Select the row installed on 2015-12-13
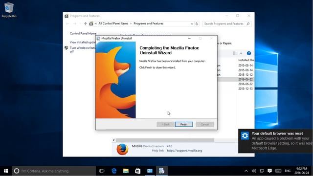Screen dimensions: 313x176 (236, 88)
